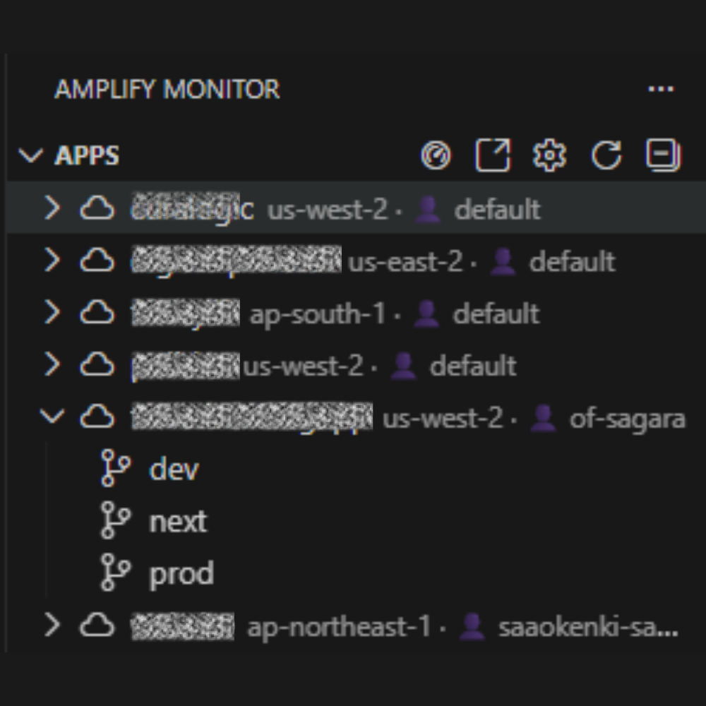Click the cloud icon of the us-east-2 app
Screen dimensions: 706x706
[x=98, y=261]
